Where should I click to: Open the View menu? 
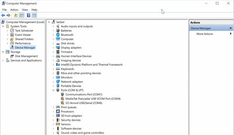pos(25,10)
